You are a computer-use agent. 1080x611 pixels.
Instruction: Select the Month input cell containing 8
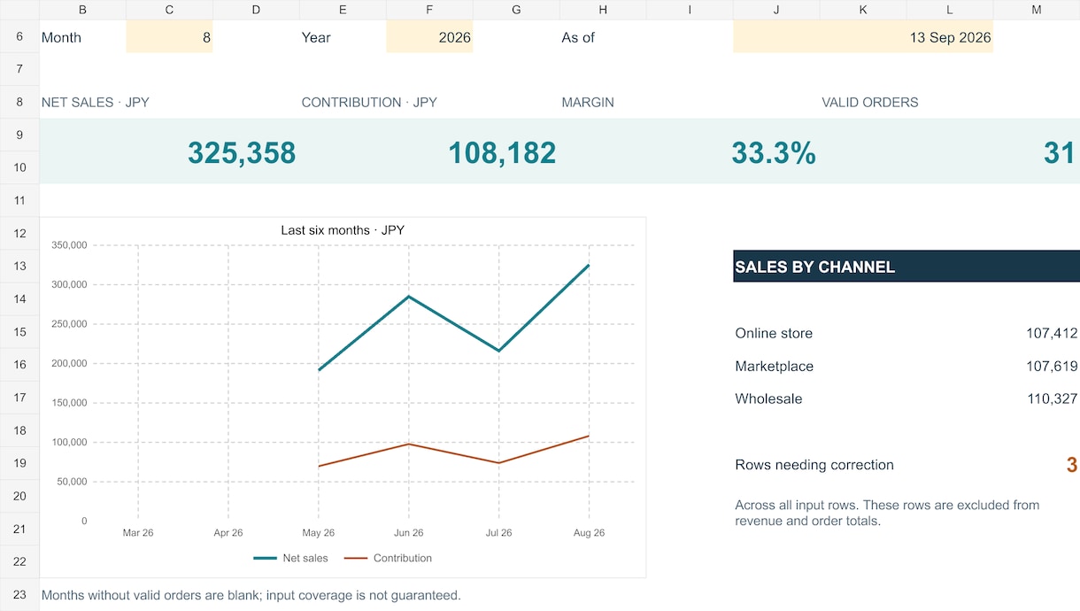[x=169, y=37]
